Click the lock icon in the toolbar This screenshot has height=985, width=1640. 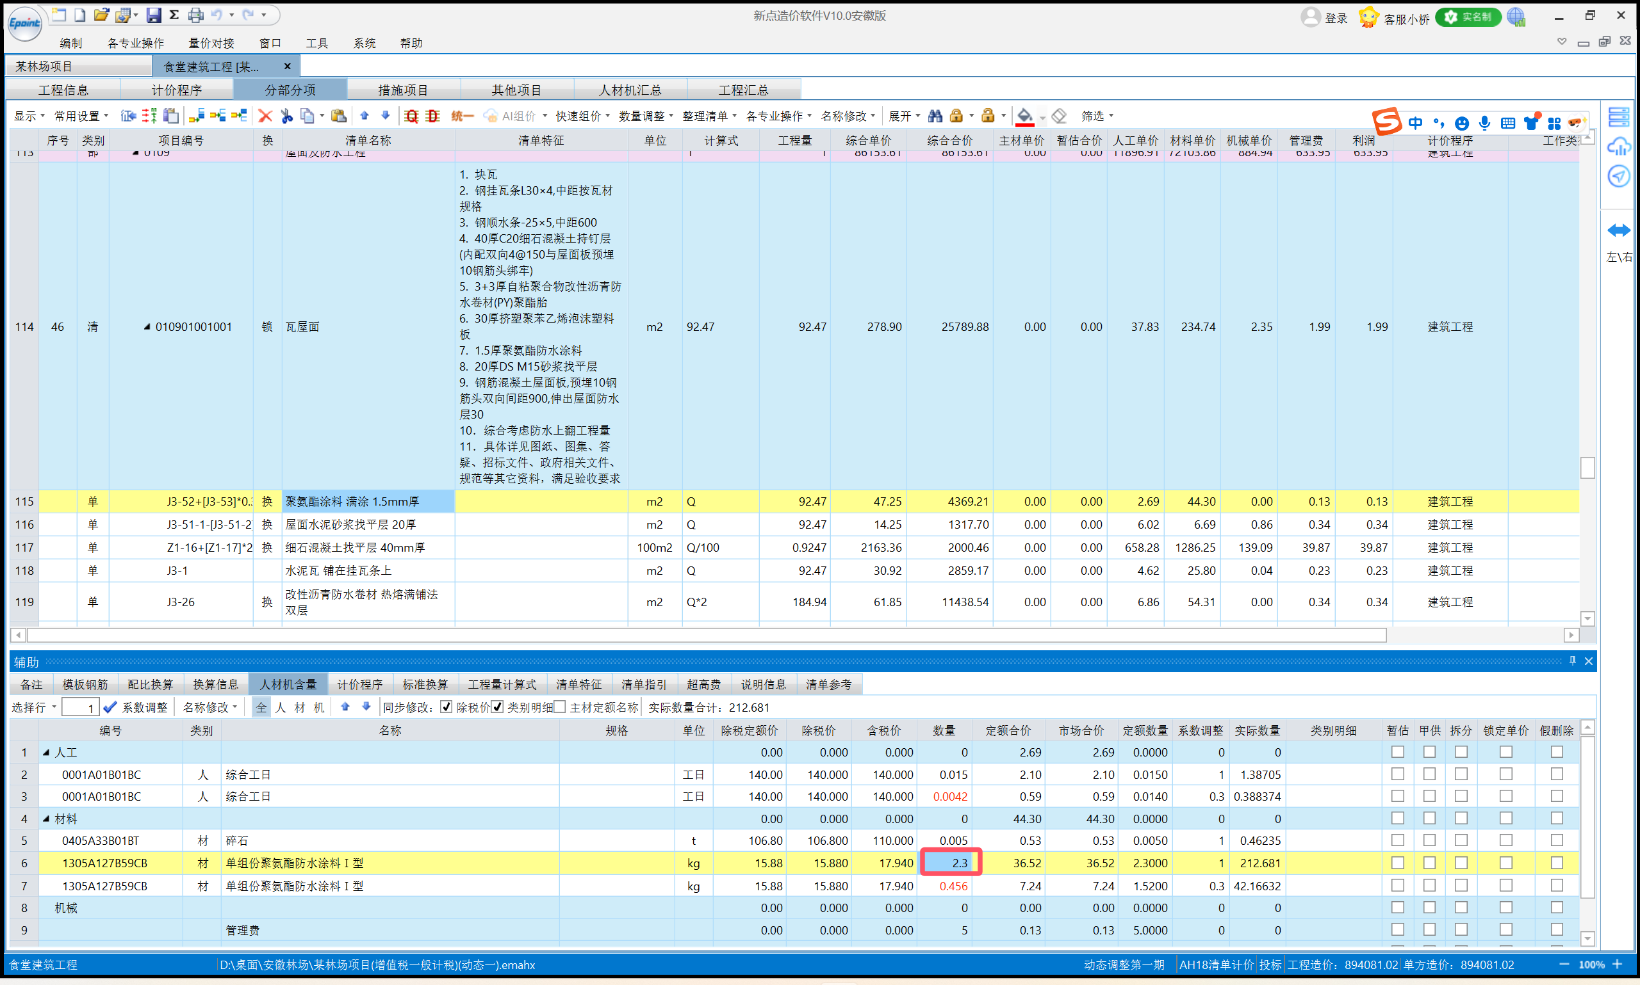(956, 115)
